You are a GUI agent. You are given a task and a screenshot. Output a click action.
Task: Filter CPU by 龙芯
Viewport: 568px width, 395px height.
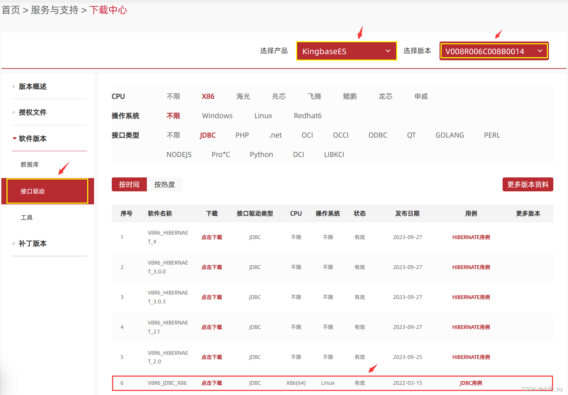pos(386,96)
